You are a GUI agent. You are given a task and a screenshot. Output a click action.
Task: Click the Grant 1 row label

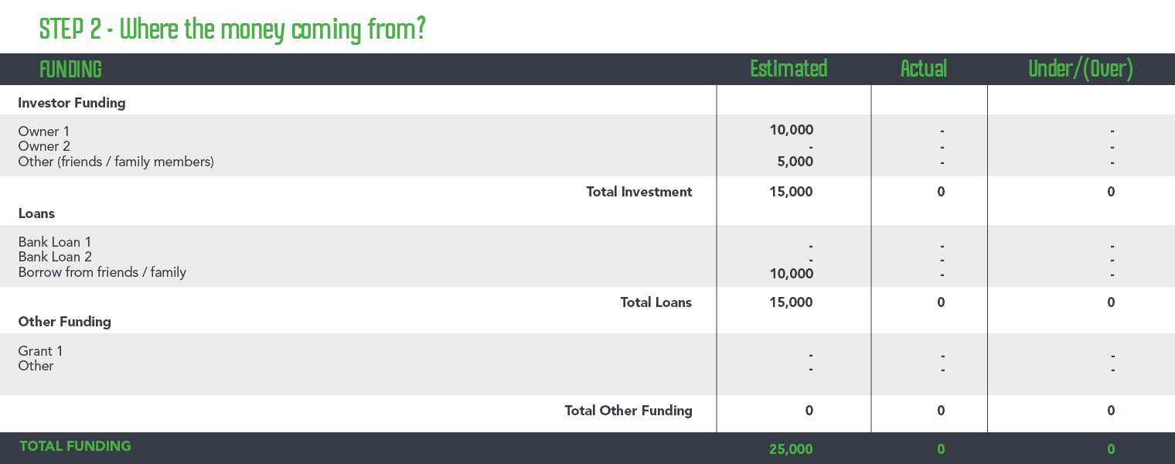coord(40,351)
